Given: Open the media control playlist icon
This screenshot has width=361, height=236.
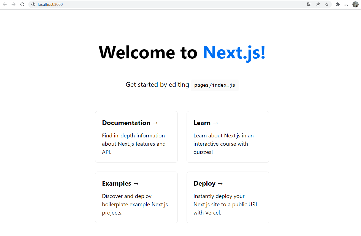Looking at the screenshot, I should click(347, 4).
